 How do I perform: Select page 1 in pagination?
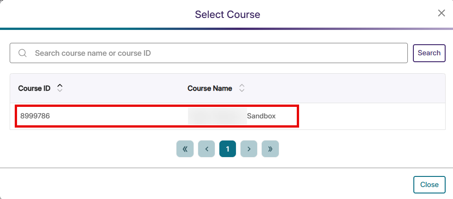point(228,149)
